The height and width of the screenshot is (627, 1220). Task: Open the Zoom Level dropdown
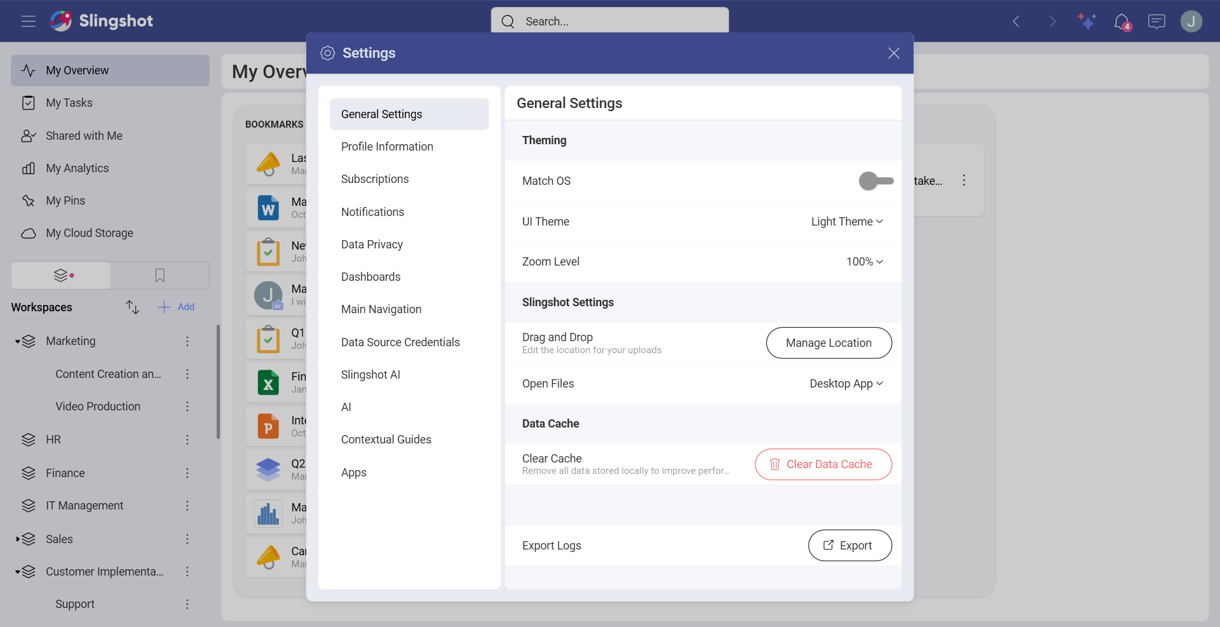[865, 262]
